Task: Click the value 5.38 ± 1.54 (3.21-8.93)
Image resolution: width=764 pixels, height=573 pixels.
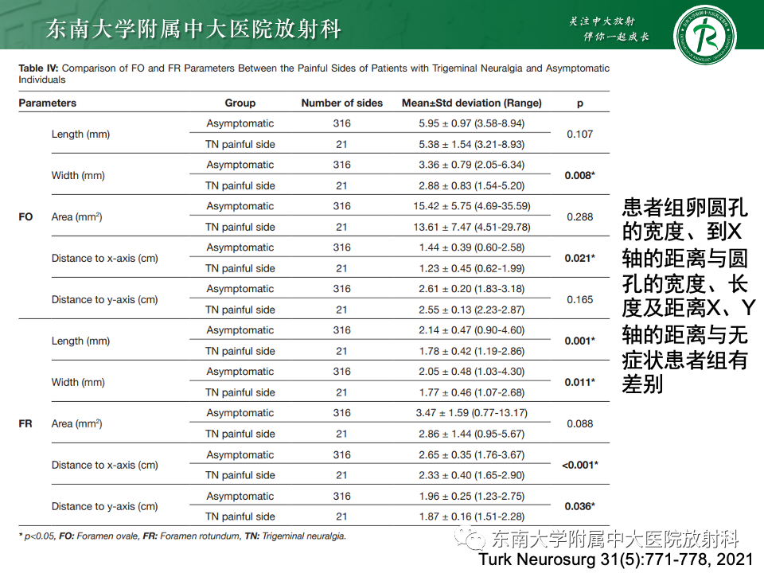Action: [472, 144]
